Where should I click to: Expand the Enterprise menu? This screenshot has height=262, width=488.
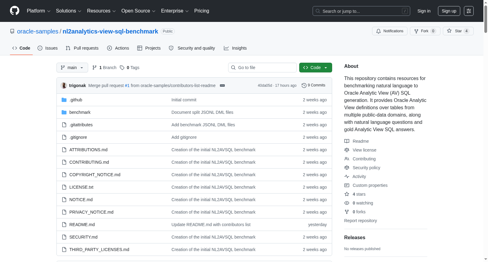[x=175, y=11]
